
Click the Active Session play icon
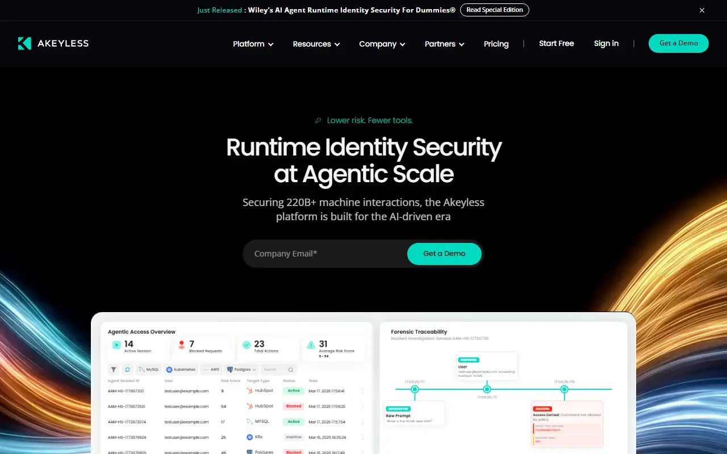(116, 344)
